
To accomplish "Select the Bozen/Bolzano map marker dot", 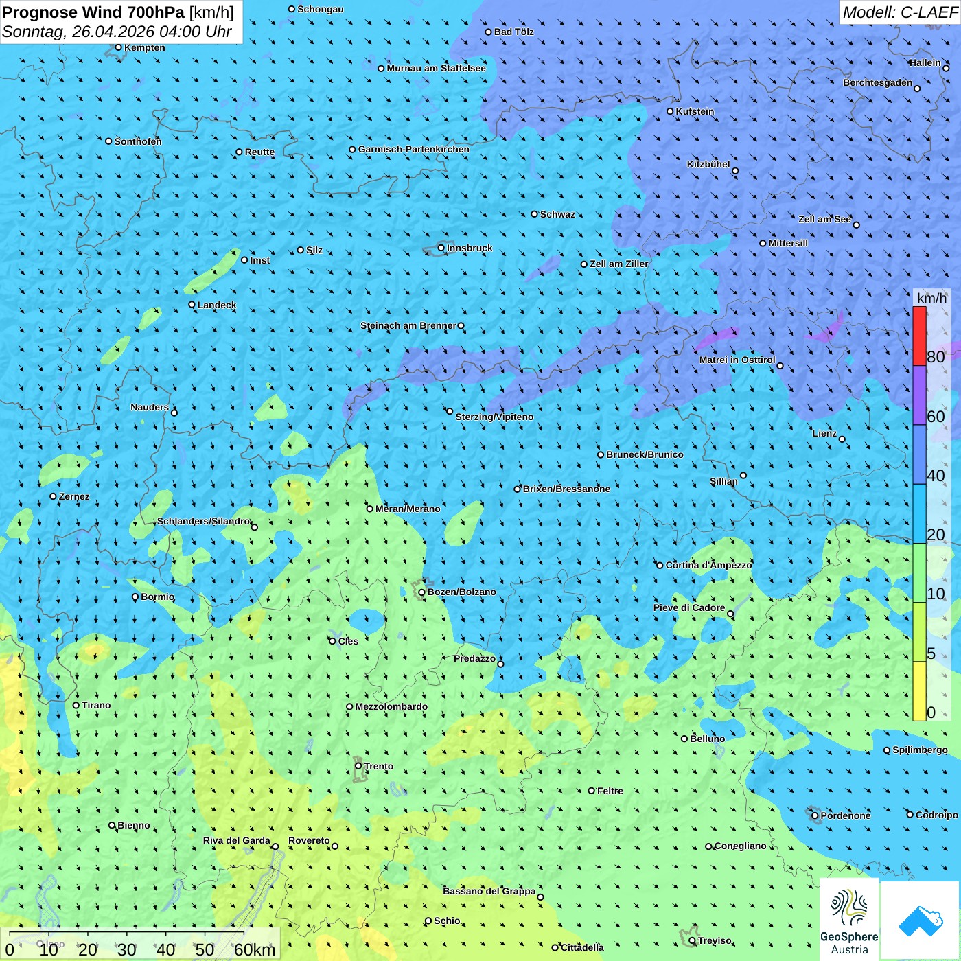I will [422, 592].
